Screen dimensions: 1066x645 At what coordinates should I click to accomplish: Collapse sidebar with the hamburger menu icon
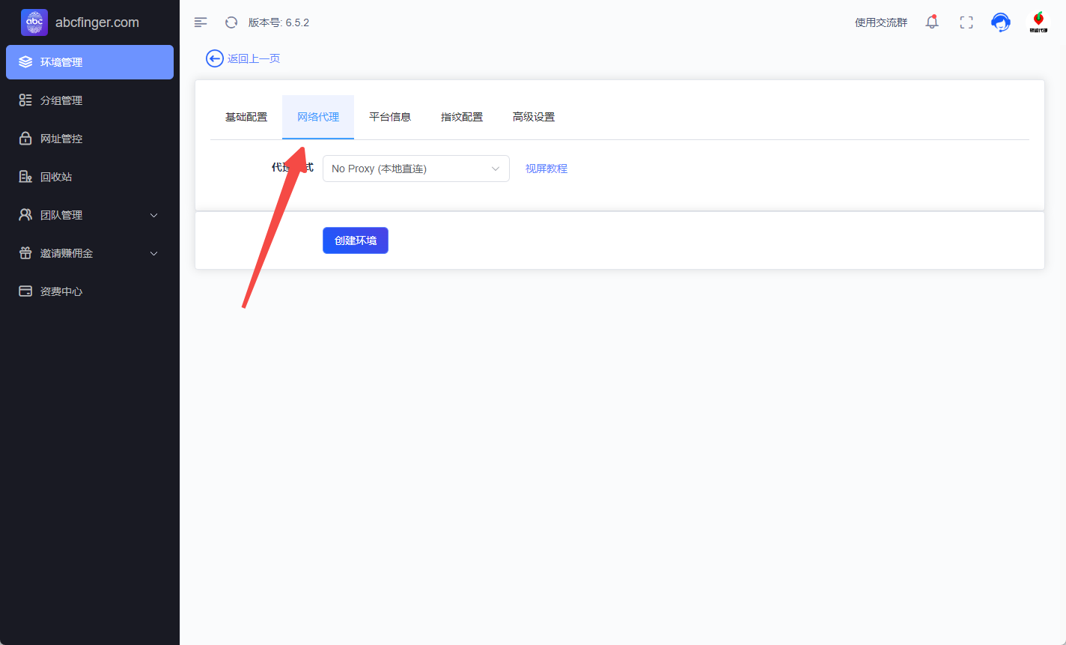(x=201, y=22)
